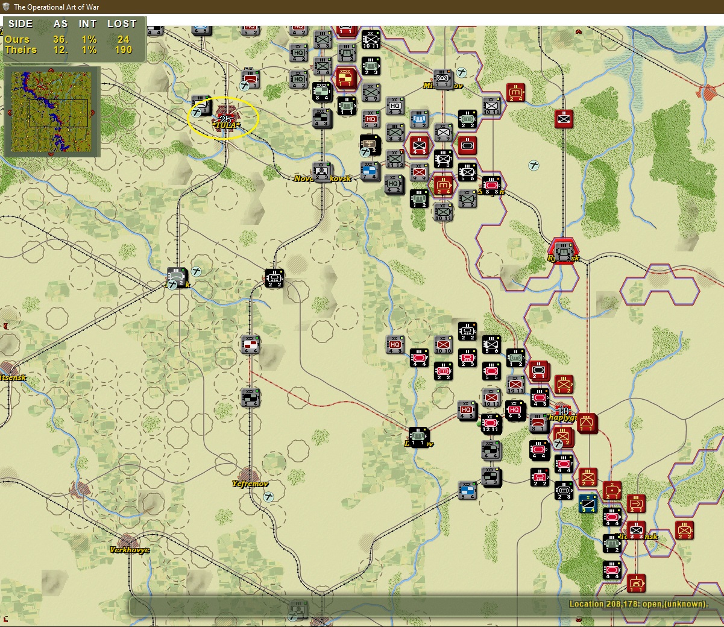Select the brown air unit counter

(x=370, y=145)
